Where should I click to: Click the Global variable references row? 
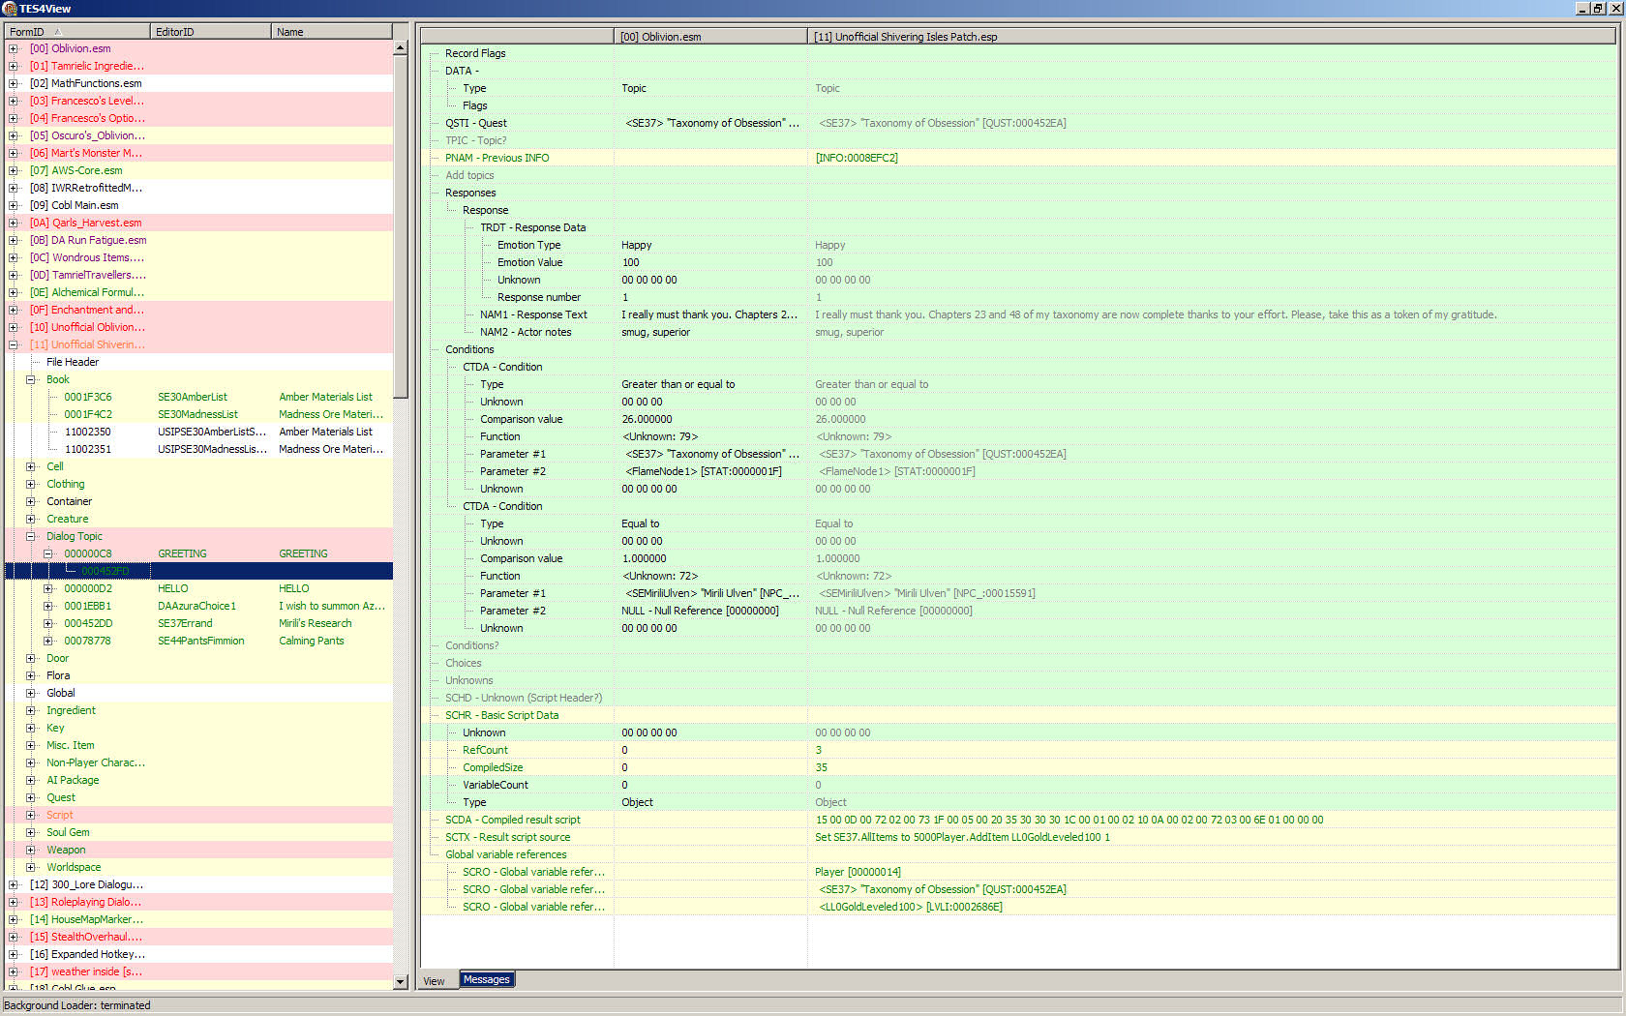point(1018,854)
